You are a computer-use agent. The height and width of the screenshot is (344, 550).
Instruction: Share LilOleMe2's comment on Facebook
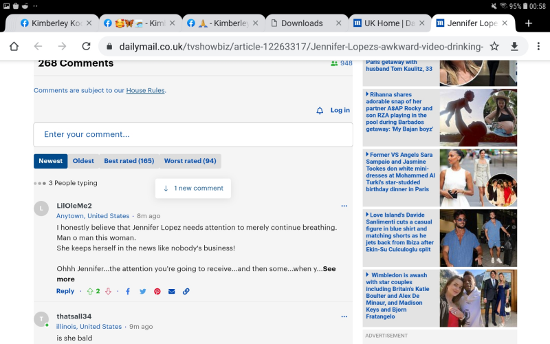tap(128, 291)
